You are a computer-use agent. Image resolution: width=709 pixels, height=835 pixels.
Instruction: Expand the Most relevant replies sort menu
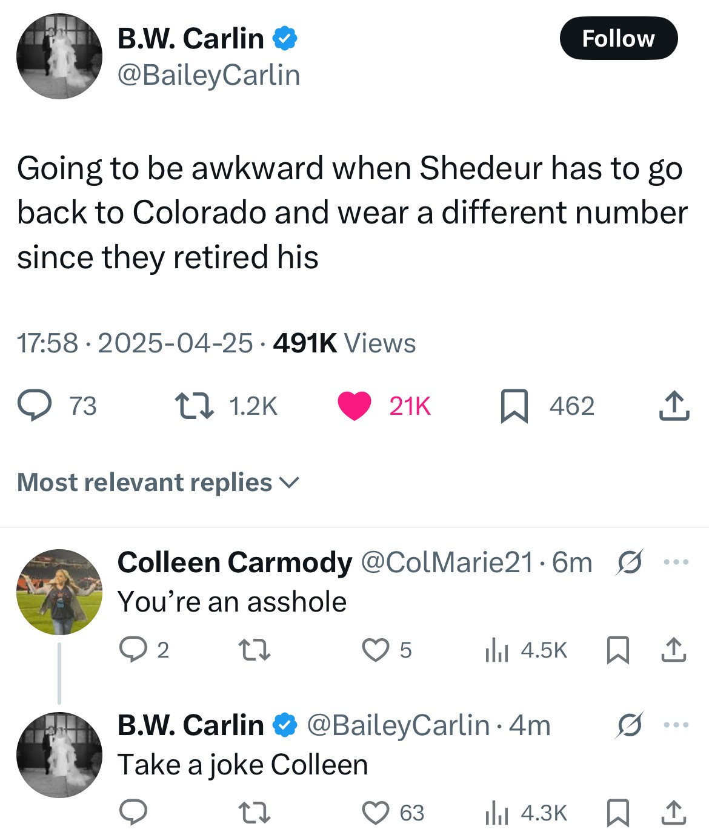pyautogui.click(x=158, y=483)
